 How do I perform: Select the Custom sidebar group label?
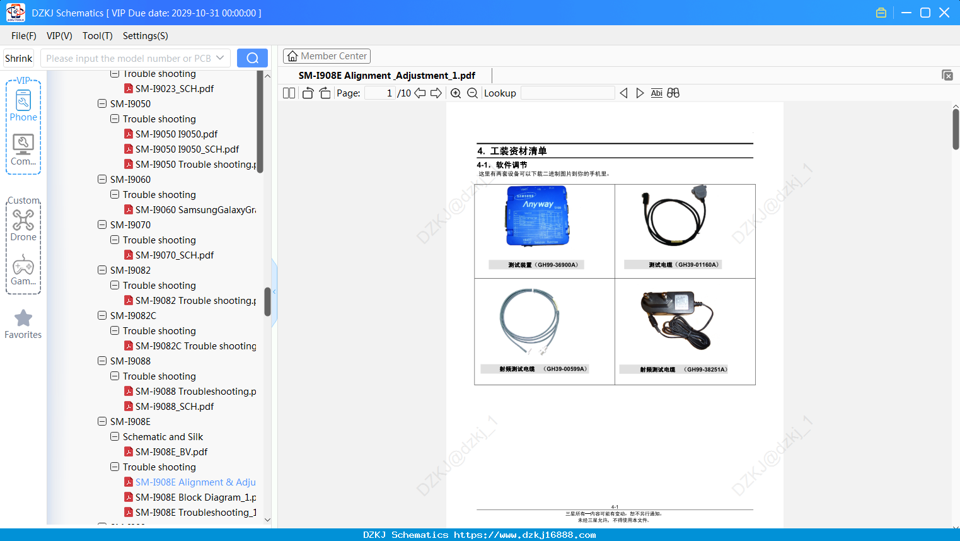[24, 201]
